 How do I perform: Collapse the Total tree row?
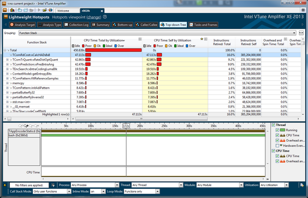pos(5,50)
